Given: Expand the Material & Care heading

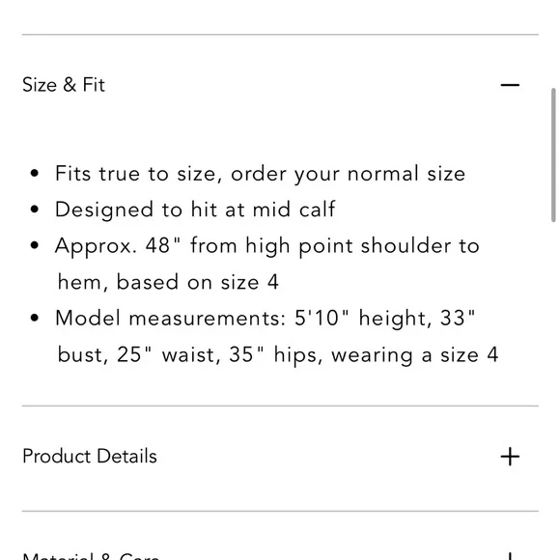Looking at the screenshot, I should 91,556.
